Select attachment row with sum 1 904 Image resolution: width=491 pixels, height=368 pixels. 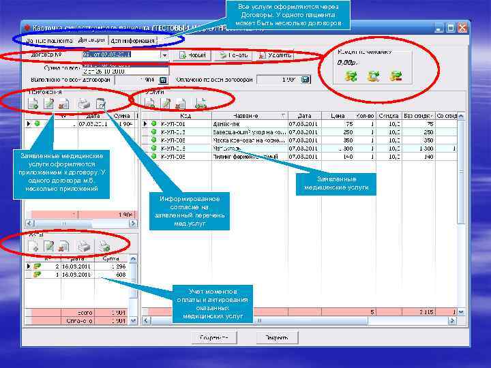click(80, 124)
